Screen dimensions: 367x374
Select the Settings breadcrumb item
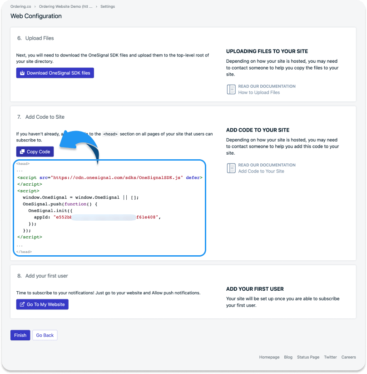[108, 6]
